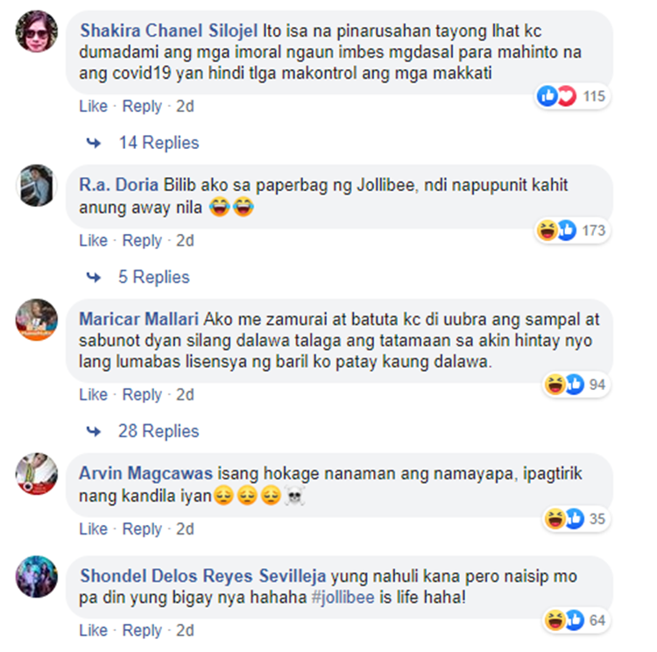The width and height of the screenshot is (657, 652).
Task: Expand the 14 Replies thread
Action: [x=159, y=143]
